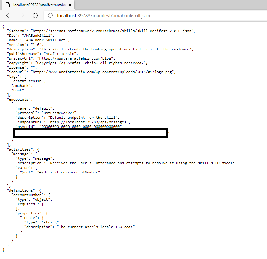Click the skill description starting "This skill extends"
267x259 pixels.
coord(115,49)
